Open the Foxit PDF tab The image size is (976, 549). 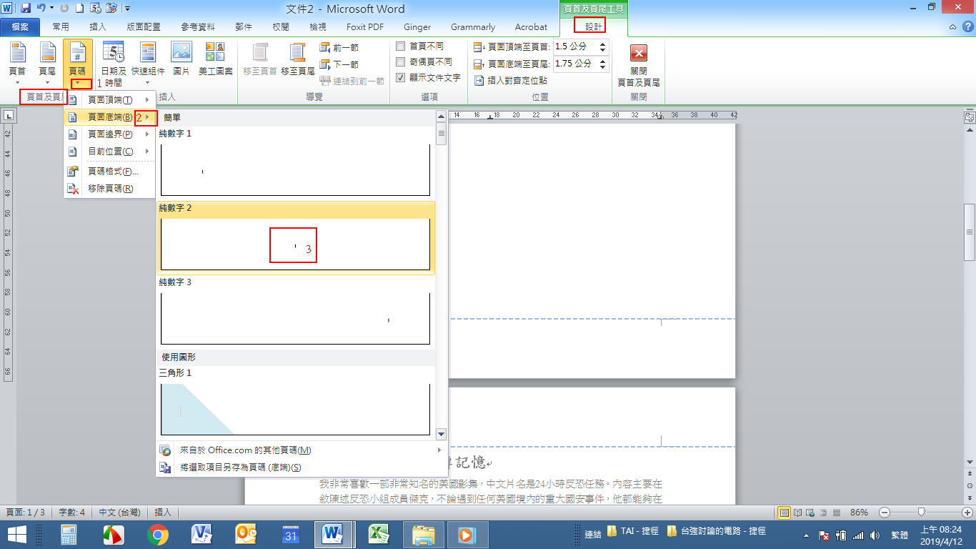point(365,27)
